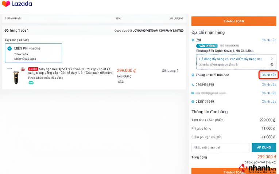Click the top THANH TOÁN button
Screen dimensions: 279x174
point(234,21)
